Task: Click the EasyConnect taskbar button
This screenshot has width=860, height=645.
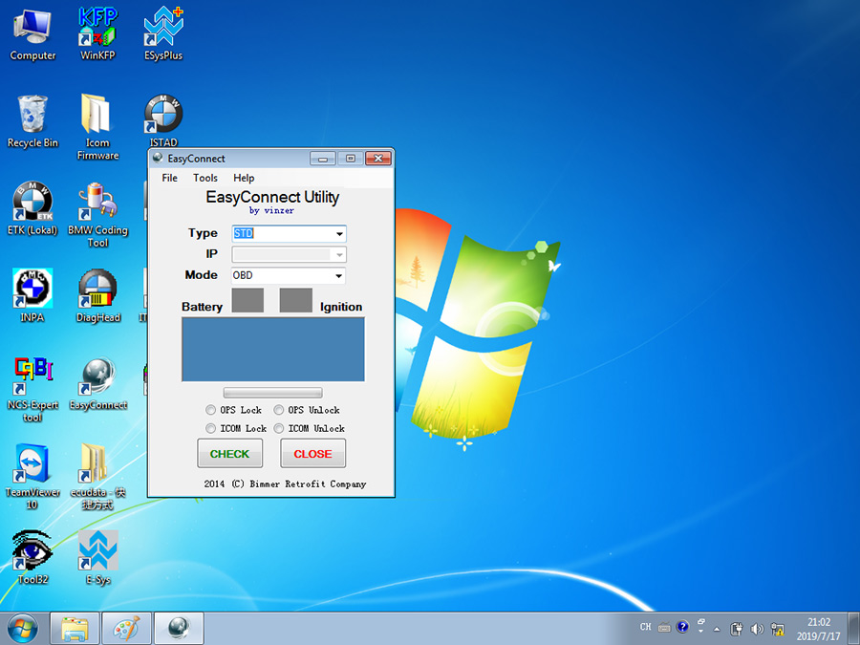Action: click(179, 629)
